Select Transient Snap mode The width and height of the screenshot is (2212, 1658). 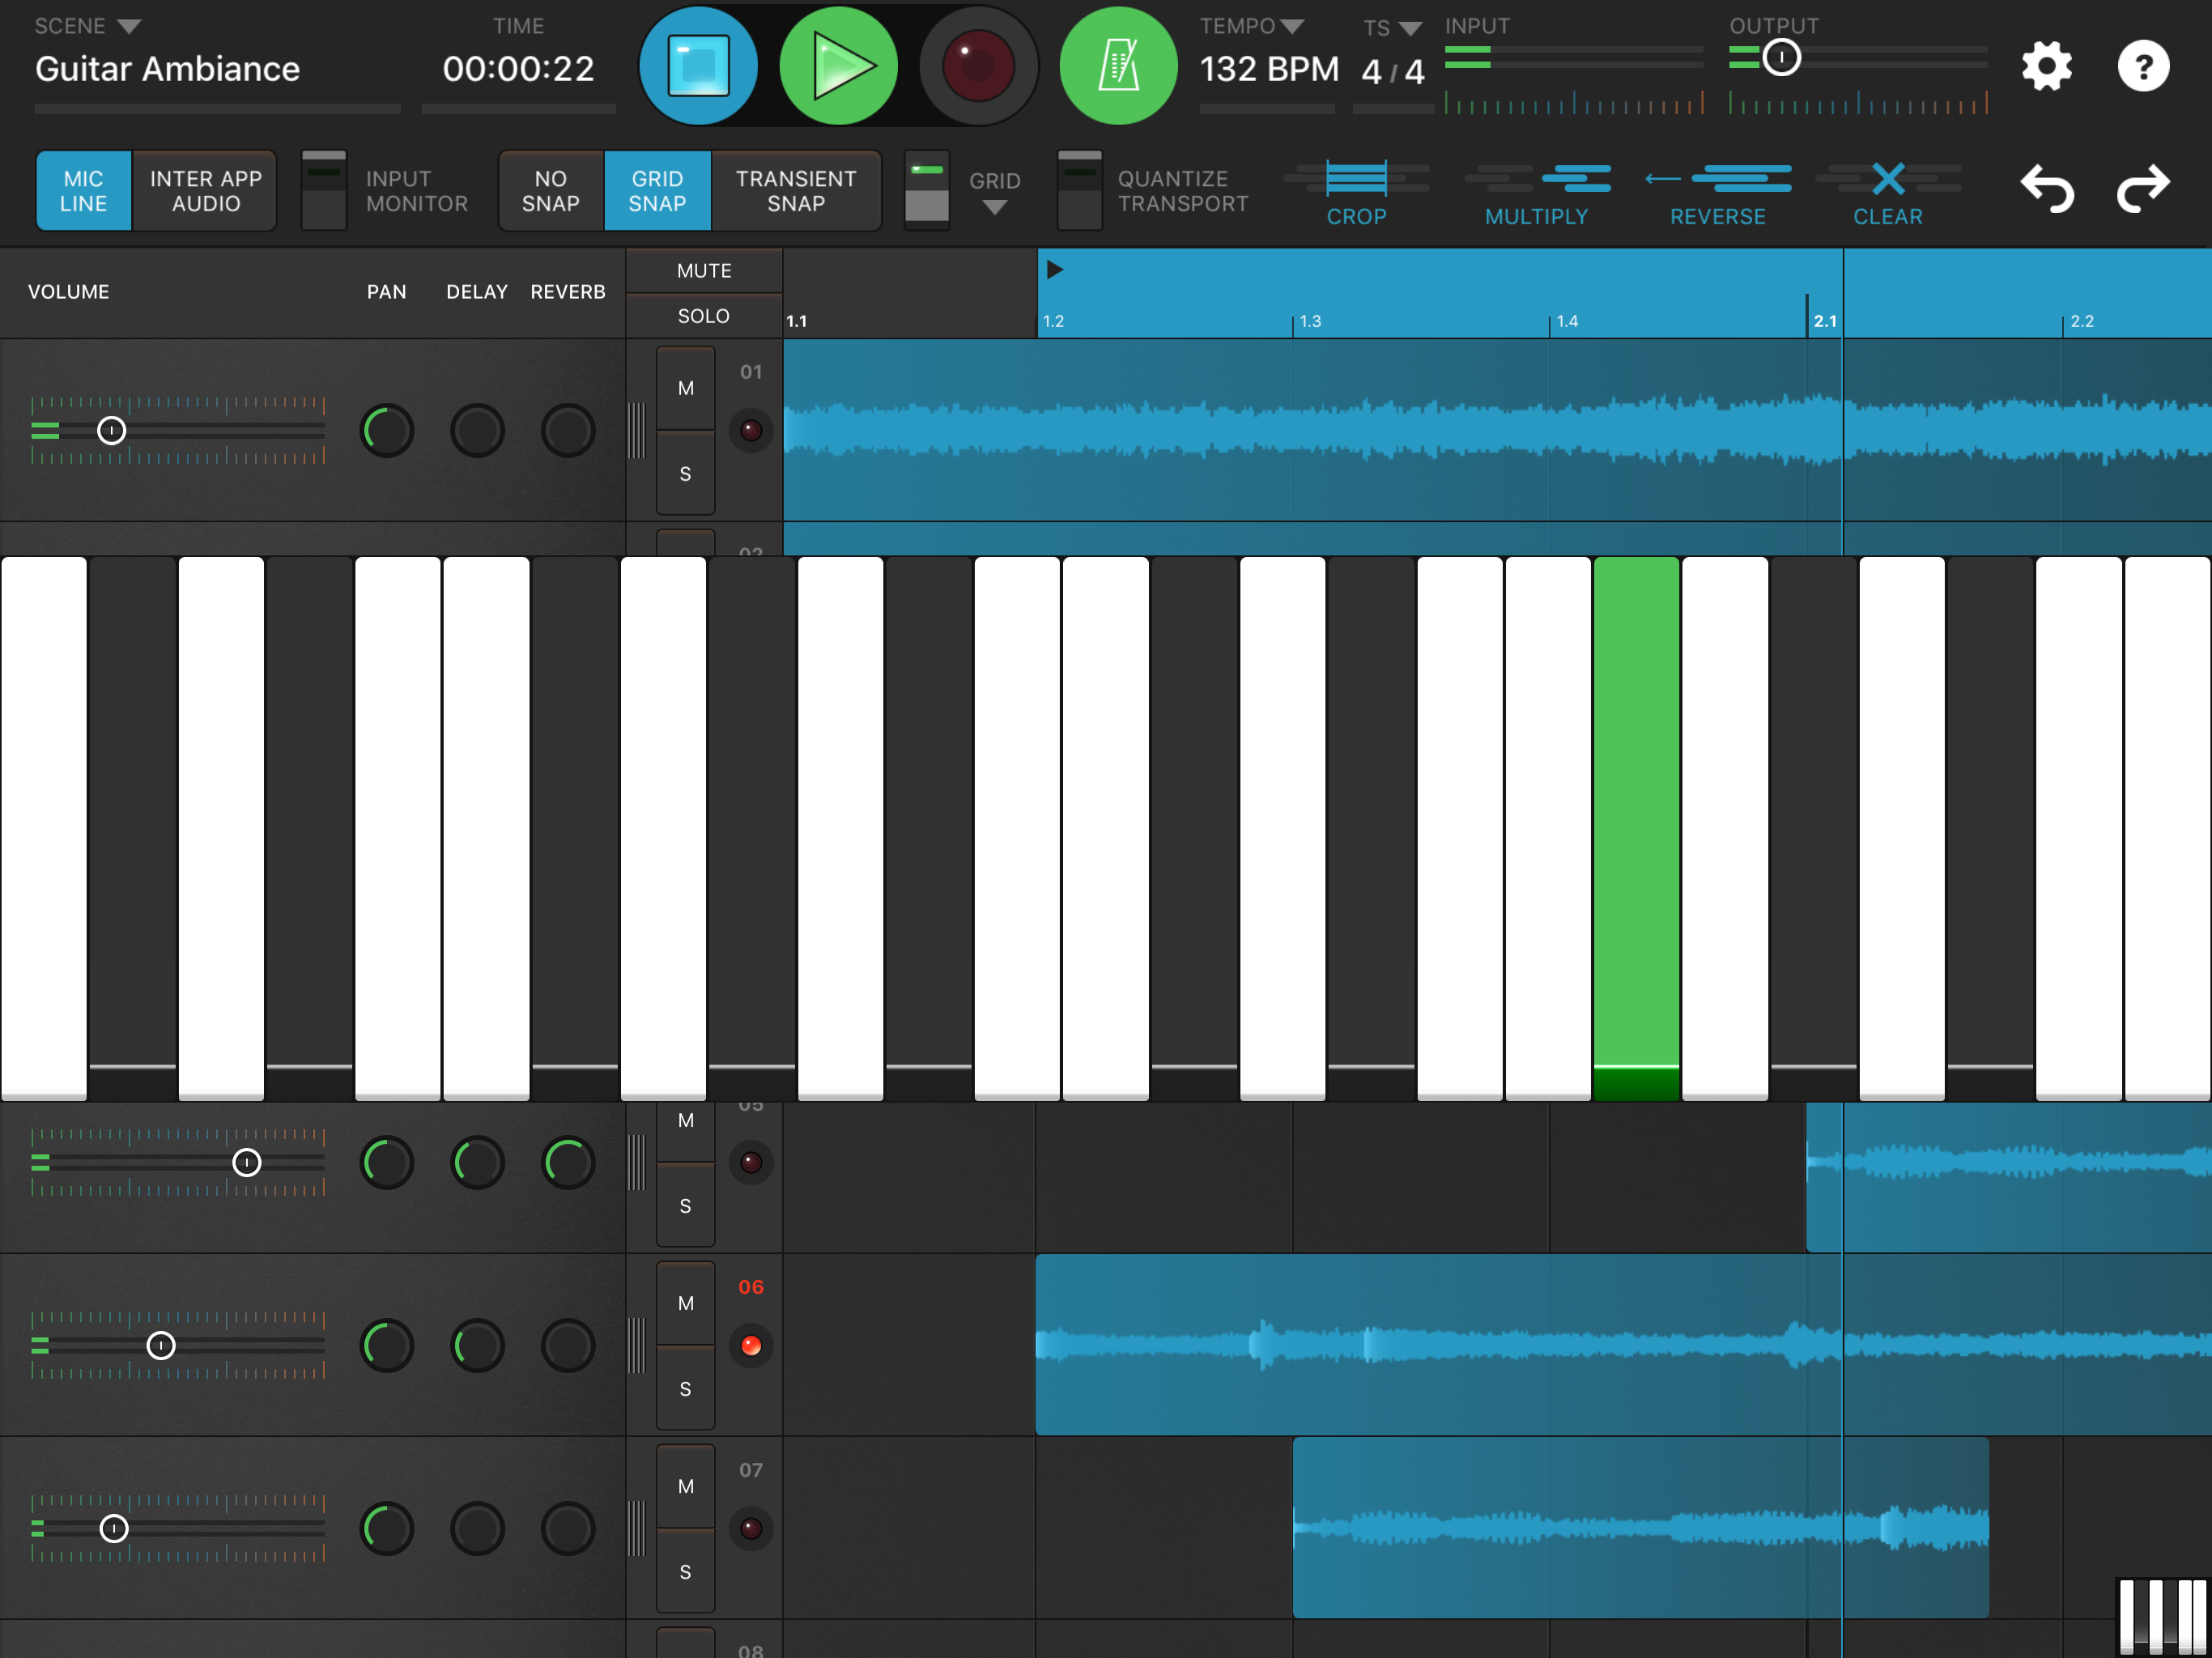(796, 191)
